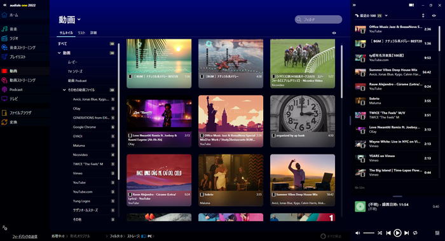
Task: Open the ファイルブラウザ sidebar item
Action: pyautogui.click(x=20, y=113)
